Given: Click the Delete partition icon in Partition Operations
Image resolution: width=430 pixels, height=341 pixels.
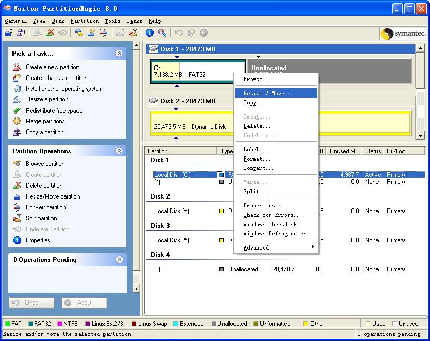Looking at the screenshot, I should (17, 186).
